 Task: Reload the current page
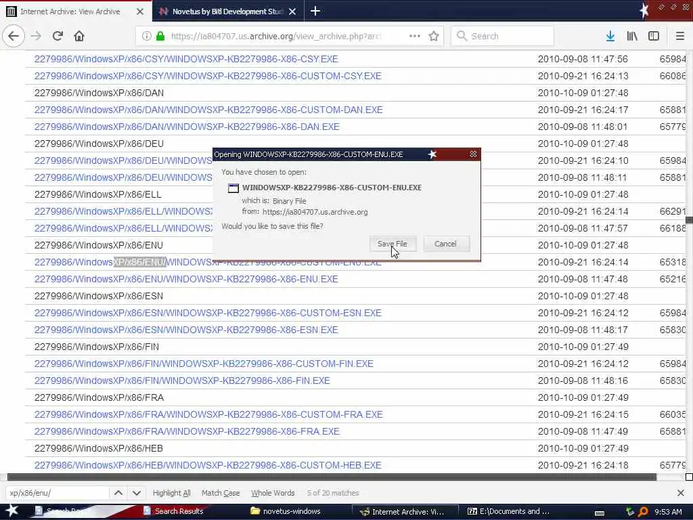click(58, 37)
